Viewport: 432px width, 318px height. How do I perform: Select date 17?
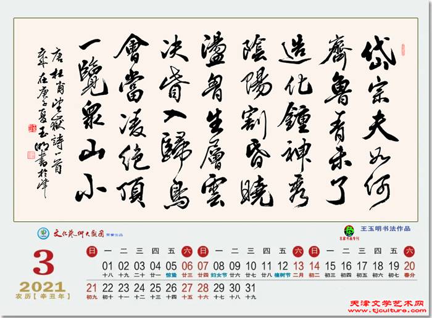(362, 266)
